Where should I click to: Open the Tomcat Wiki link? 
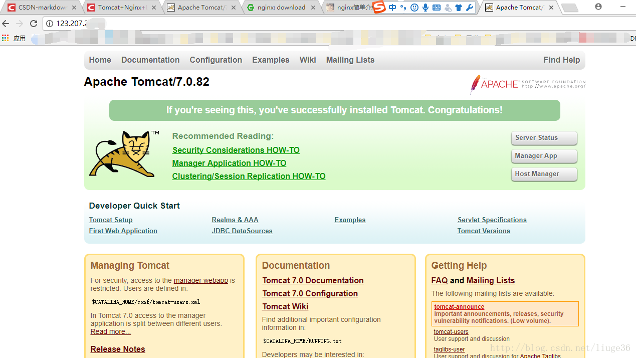[285, 306]
